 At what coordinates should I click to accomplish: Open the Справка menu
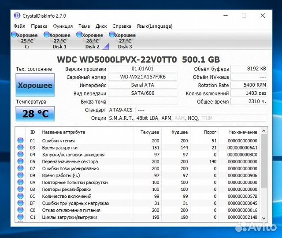(x=122, y=26)
